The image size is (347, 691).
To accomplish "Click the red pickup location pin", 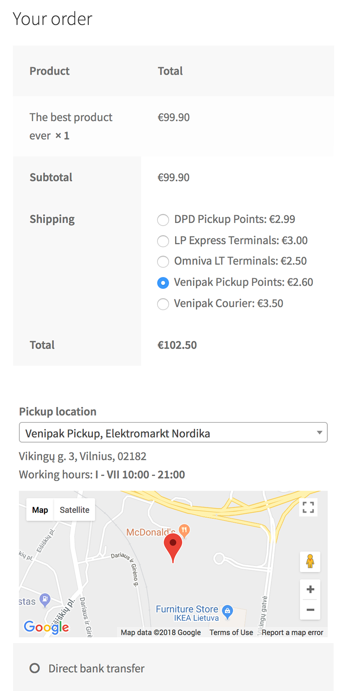I will [173, 546].
